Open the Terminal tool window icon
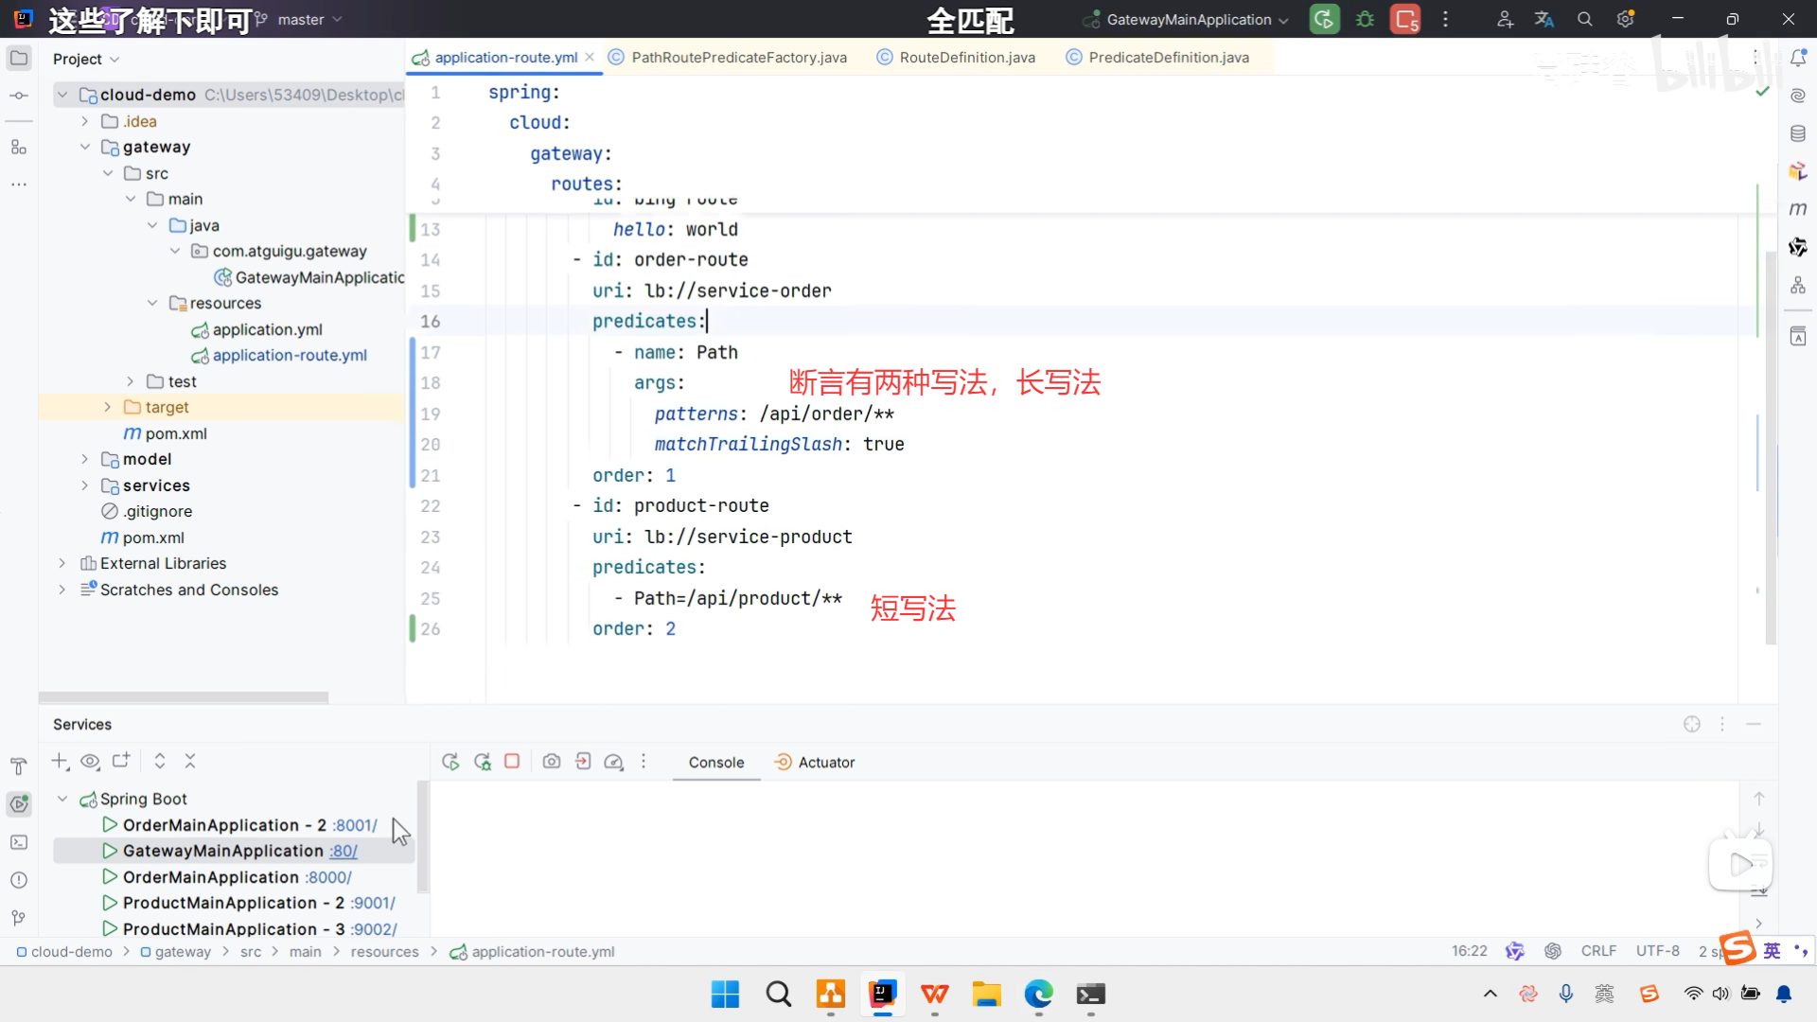The image size is (1817, 1022). click(18, 842)
